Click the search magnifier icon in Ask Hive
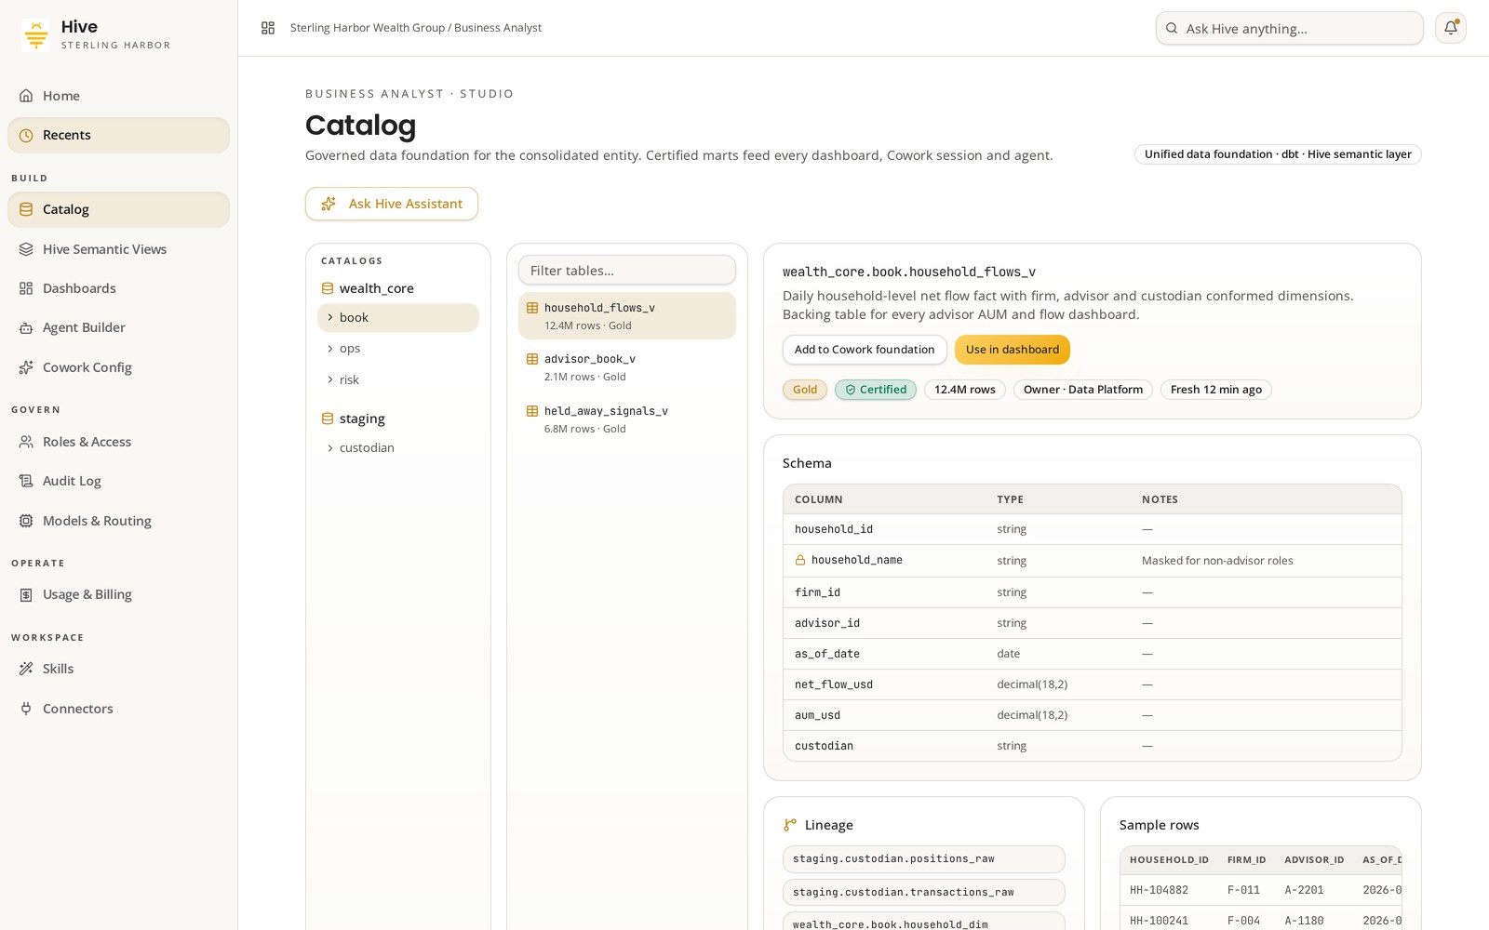Screen dimensions: 1489x930 point(1172,28)
